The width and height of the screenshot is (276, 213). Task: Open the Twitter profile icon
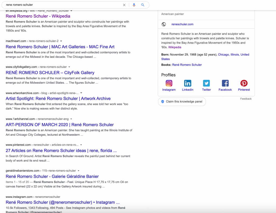tap(206, 83)
